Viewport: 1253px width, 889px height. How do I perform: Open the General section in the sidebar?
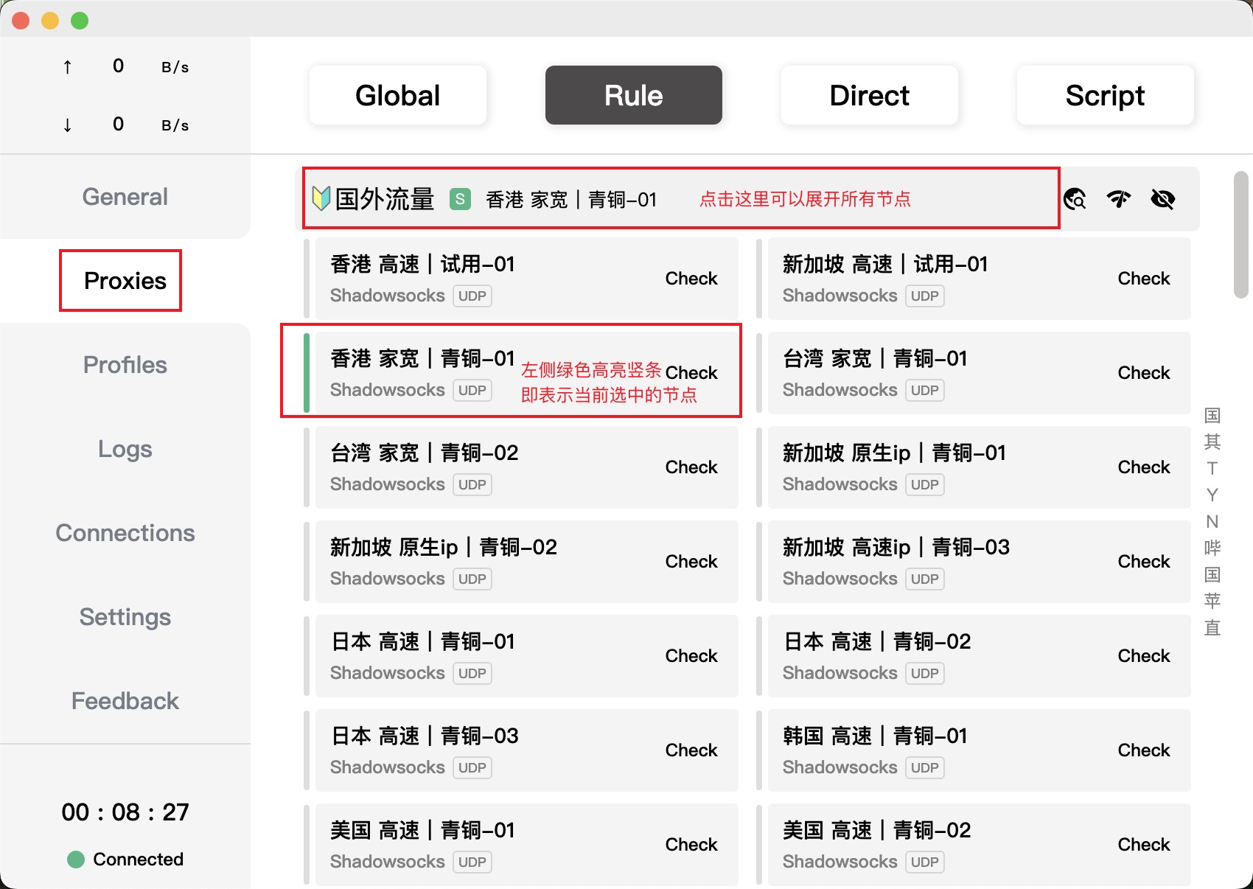(x=125, y=197)
